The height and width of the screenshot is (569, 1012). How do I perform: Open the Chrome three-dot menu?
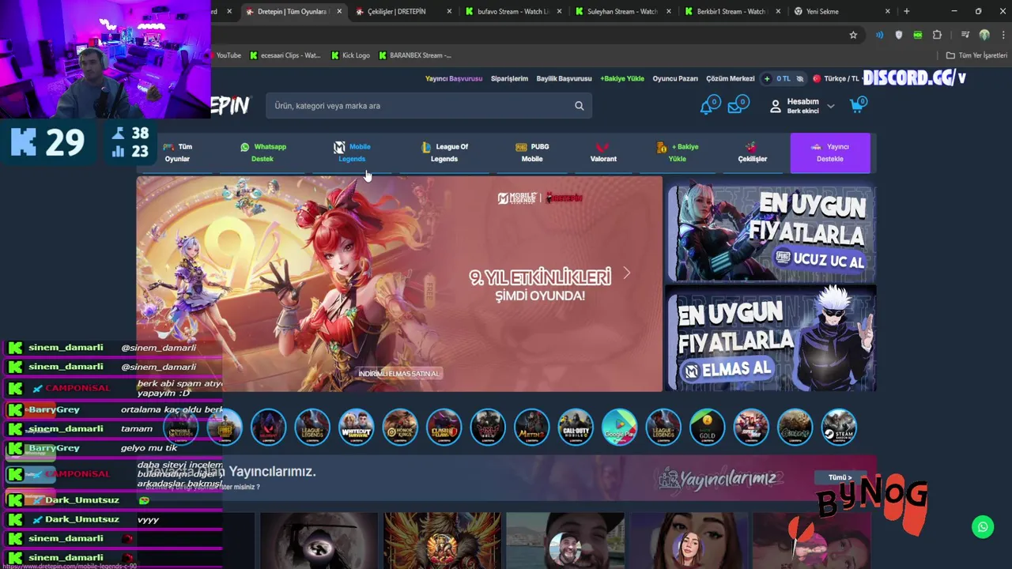(x=1002, y=35)
